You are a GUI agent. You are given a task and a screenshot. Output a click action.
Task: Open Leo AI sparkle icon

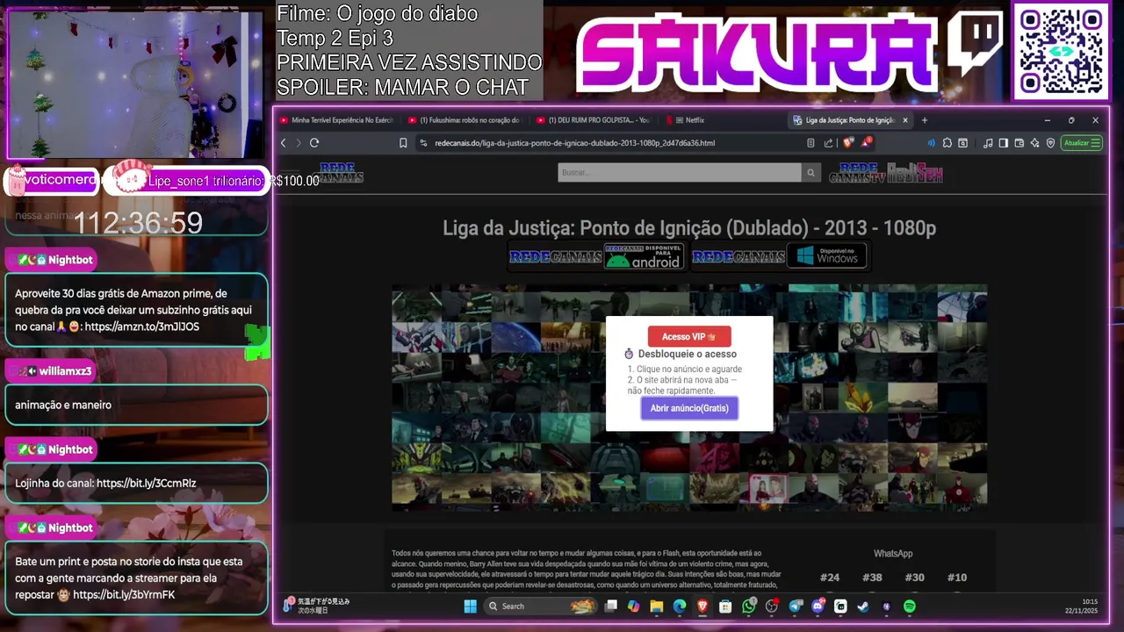(x=1034, y=143)
